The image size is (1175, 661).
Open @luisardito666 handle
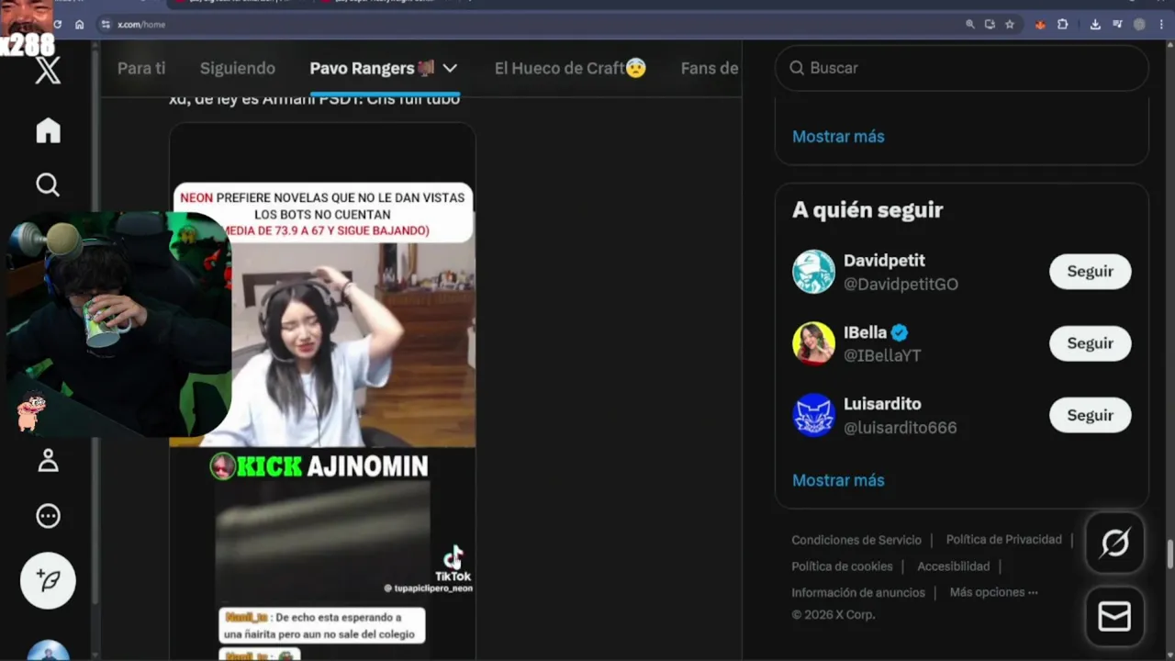(x=900, y=428)
